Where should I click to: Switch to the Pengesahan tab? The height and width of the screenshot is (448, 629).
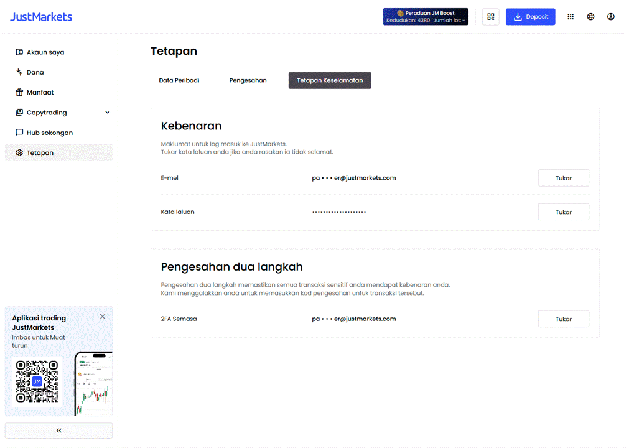[x=248, y=80]
